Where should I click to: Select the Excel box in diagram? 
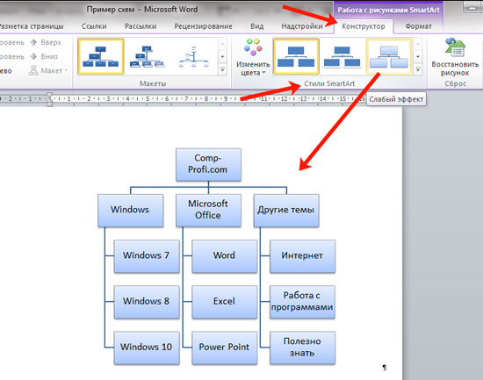(x=224, y=302)
